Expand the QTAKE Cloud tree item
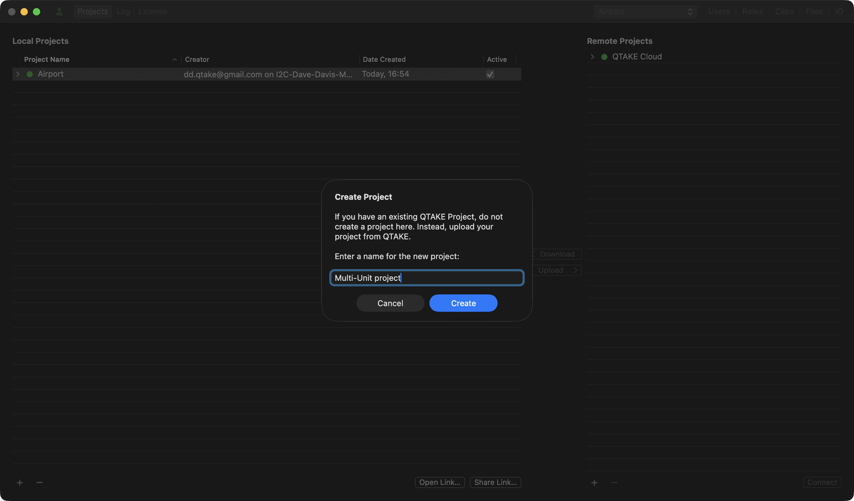The image size is (854, 501). [592, 57]
